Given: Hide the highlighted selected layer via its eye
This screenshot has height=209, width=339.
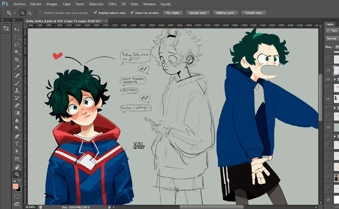Looking at the screenshot, I should tap(328, 70).
